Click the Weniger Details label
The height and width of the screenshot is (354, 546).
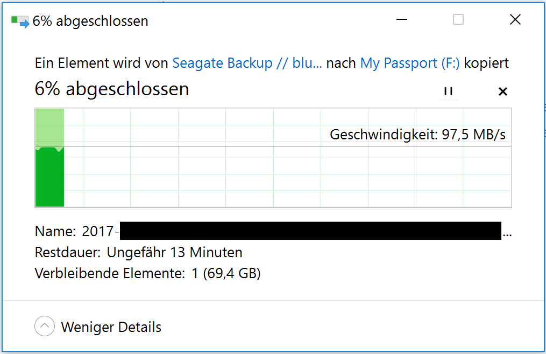tap(111, 327)
